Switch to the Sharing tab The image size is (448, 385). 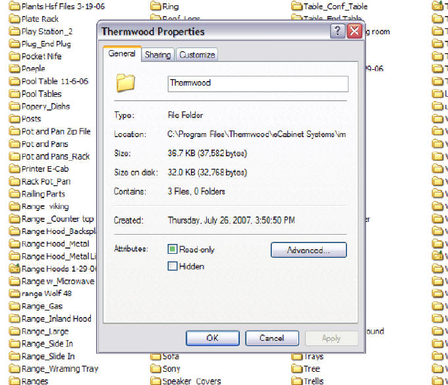[157, 55]
